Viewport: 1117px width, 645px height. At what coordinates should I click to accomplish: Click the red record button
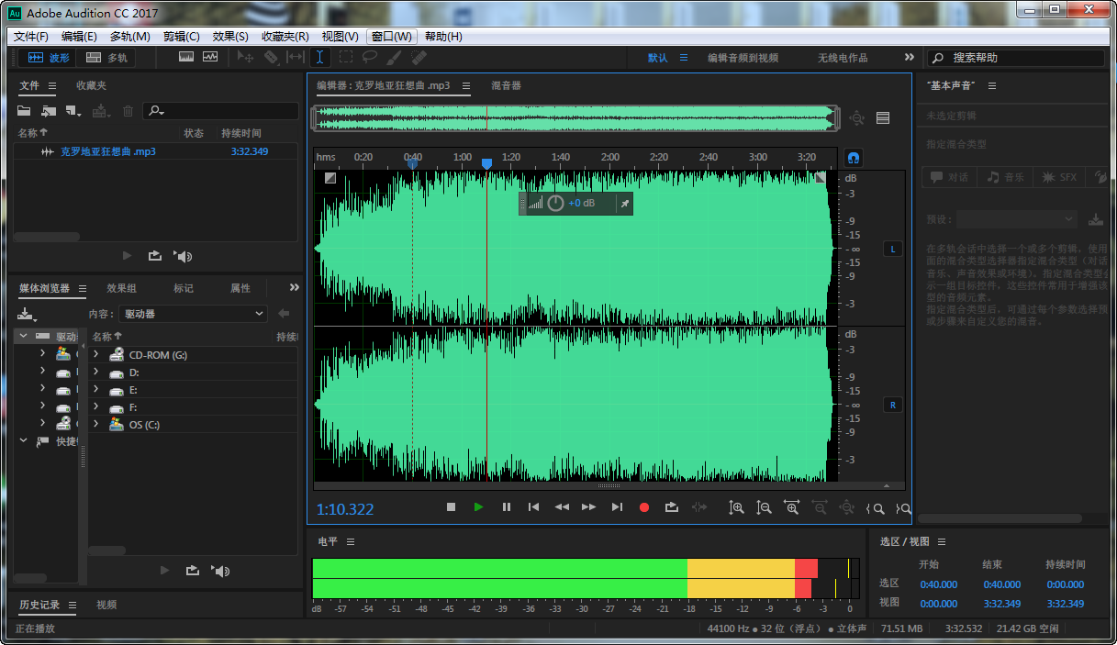tap(643, 506)
